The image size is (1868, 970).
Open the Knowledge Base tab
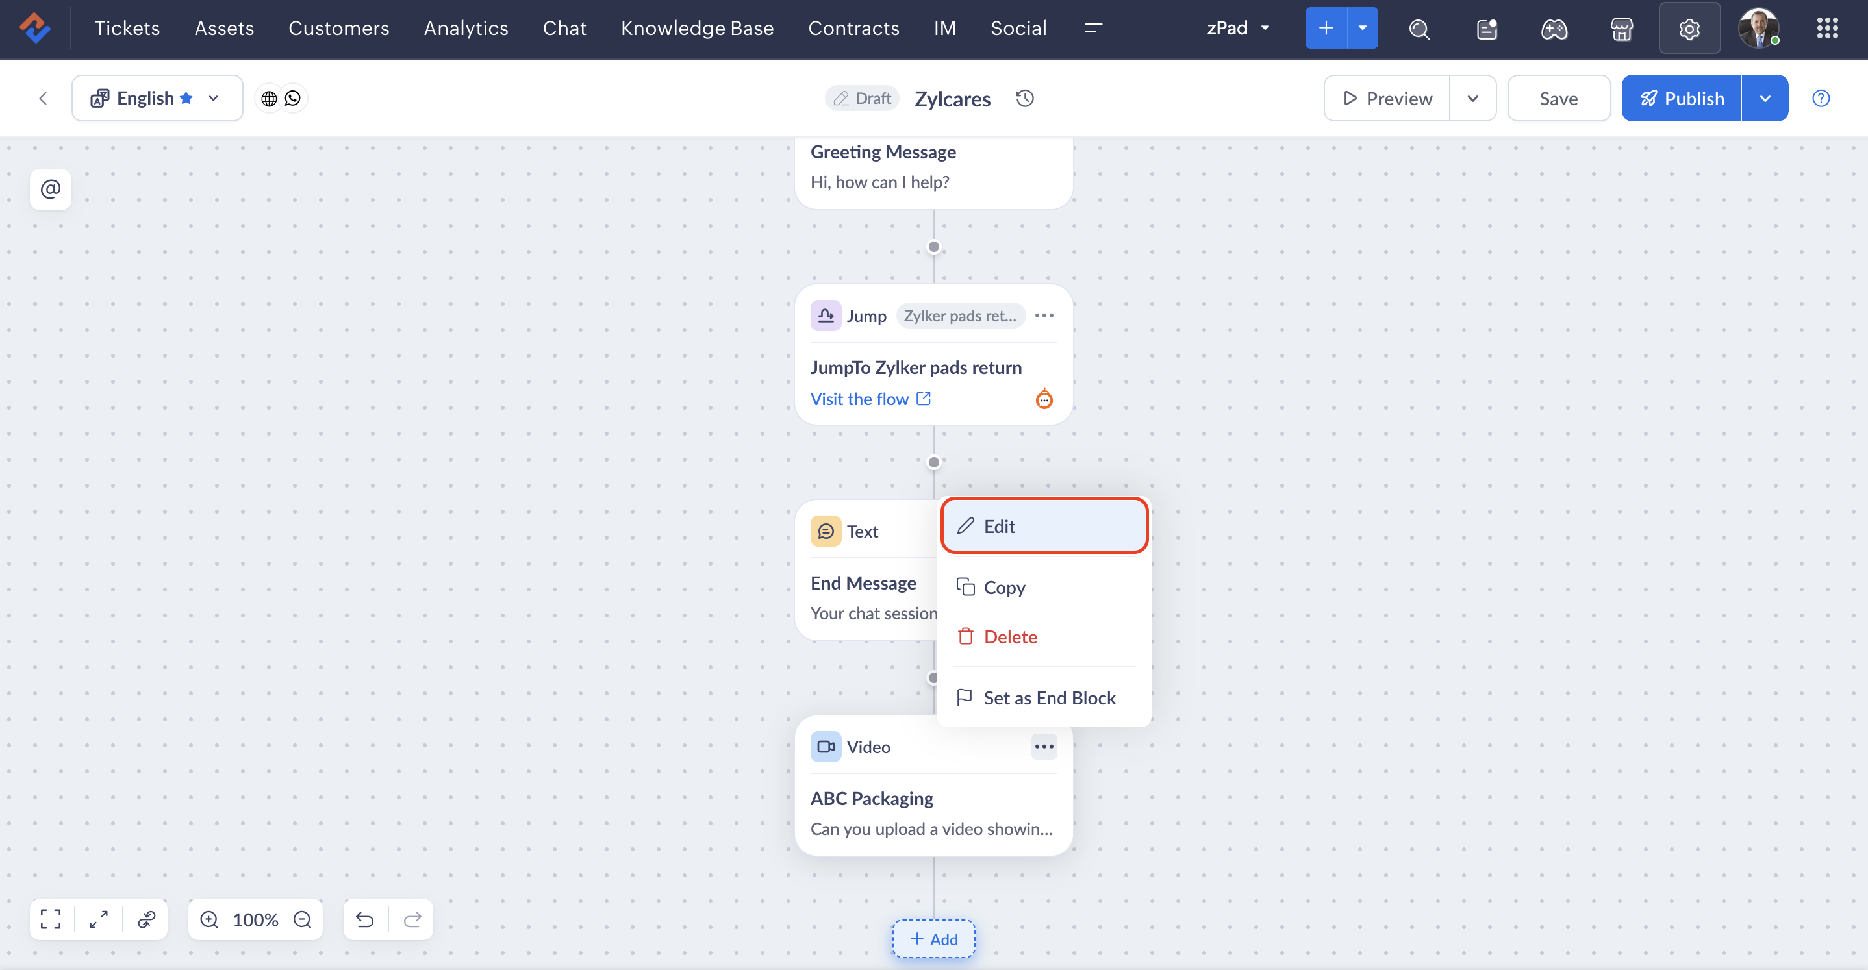[x=696, y=29]
